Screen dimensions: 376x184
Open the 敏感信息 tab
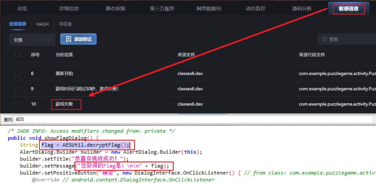click(x=348, y=9)
